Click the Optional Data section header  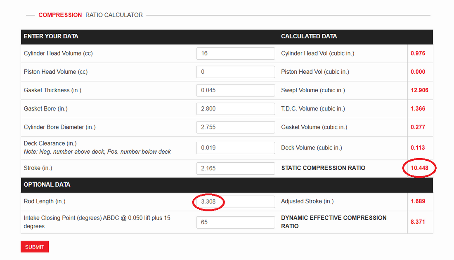pyautogui.click(x=47, y=185)
